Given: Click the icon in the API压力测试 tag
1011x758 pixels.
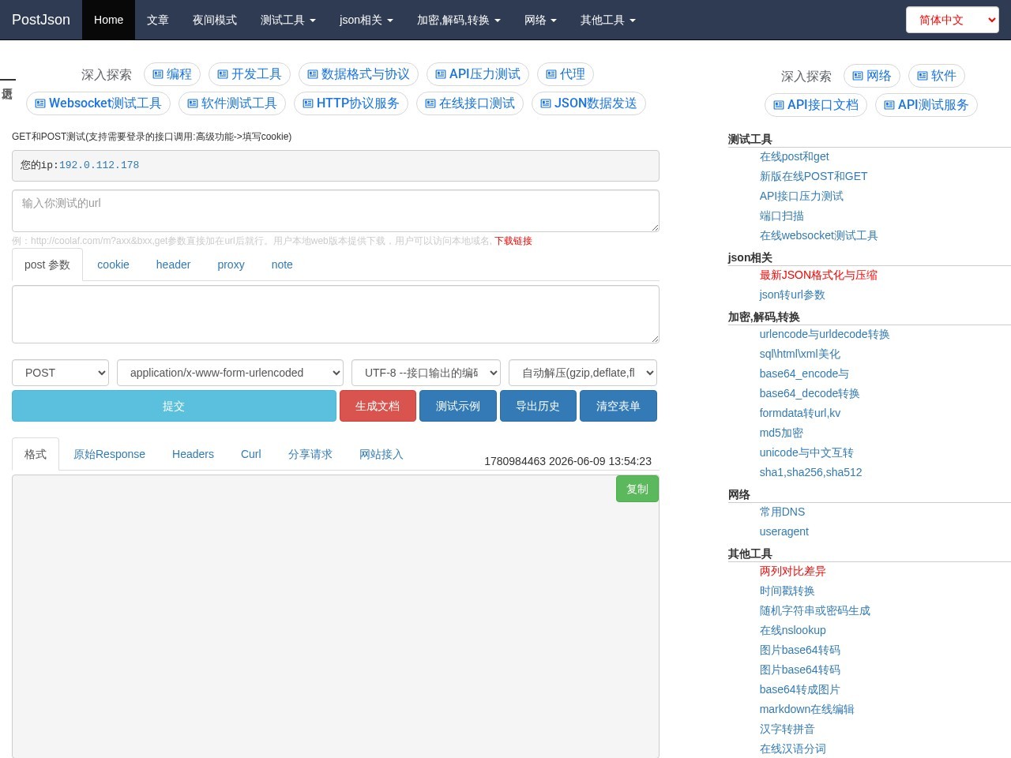Looking at the screenshot, I should pyautogui.click(x=441, y=74).
